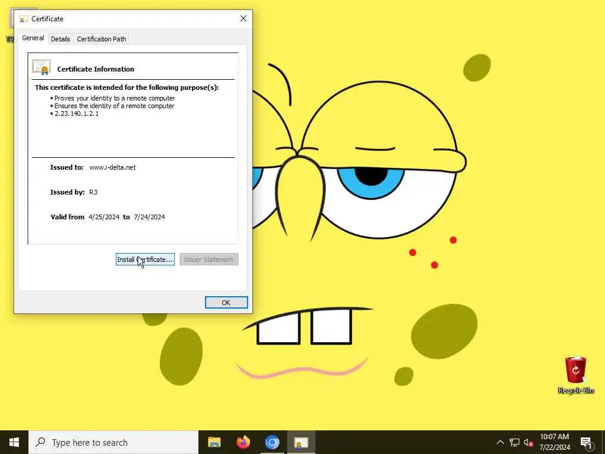Open the network status tray icon
This screenshot has width=605, height=454.
click(x=515, y=442)
